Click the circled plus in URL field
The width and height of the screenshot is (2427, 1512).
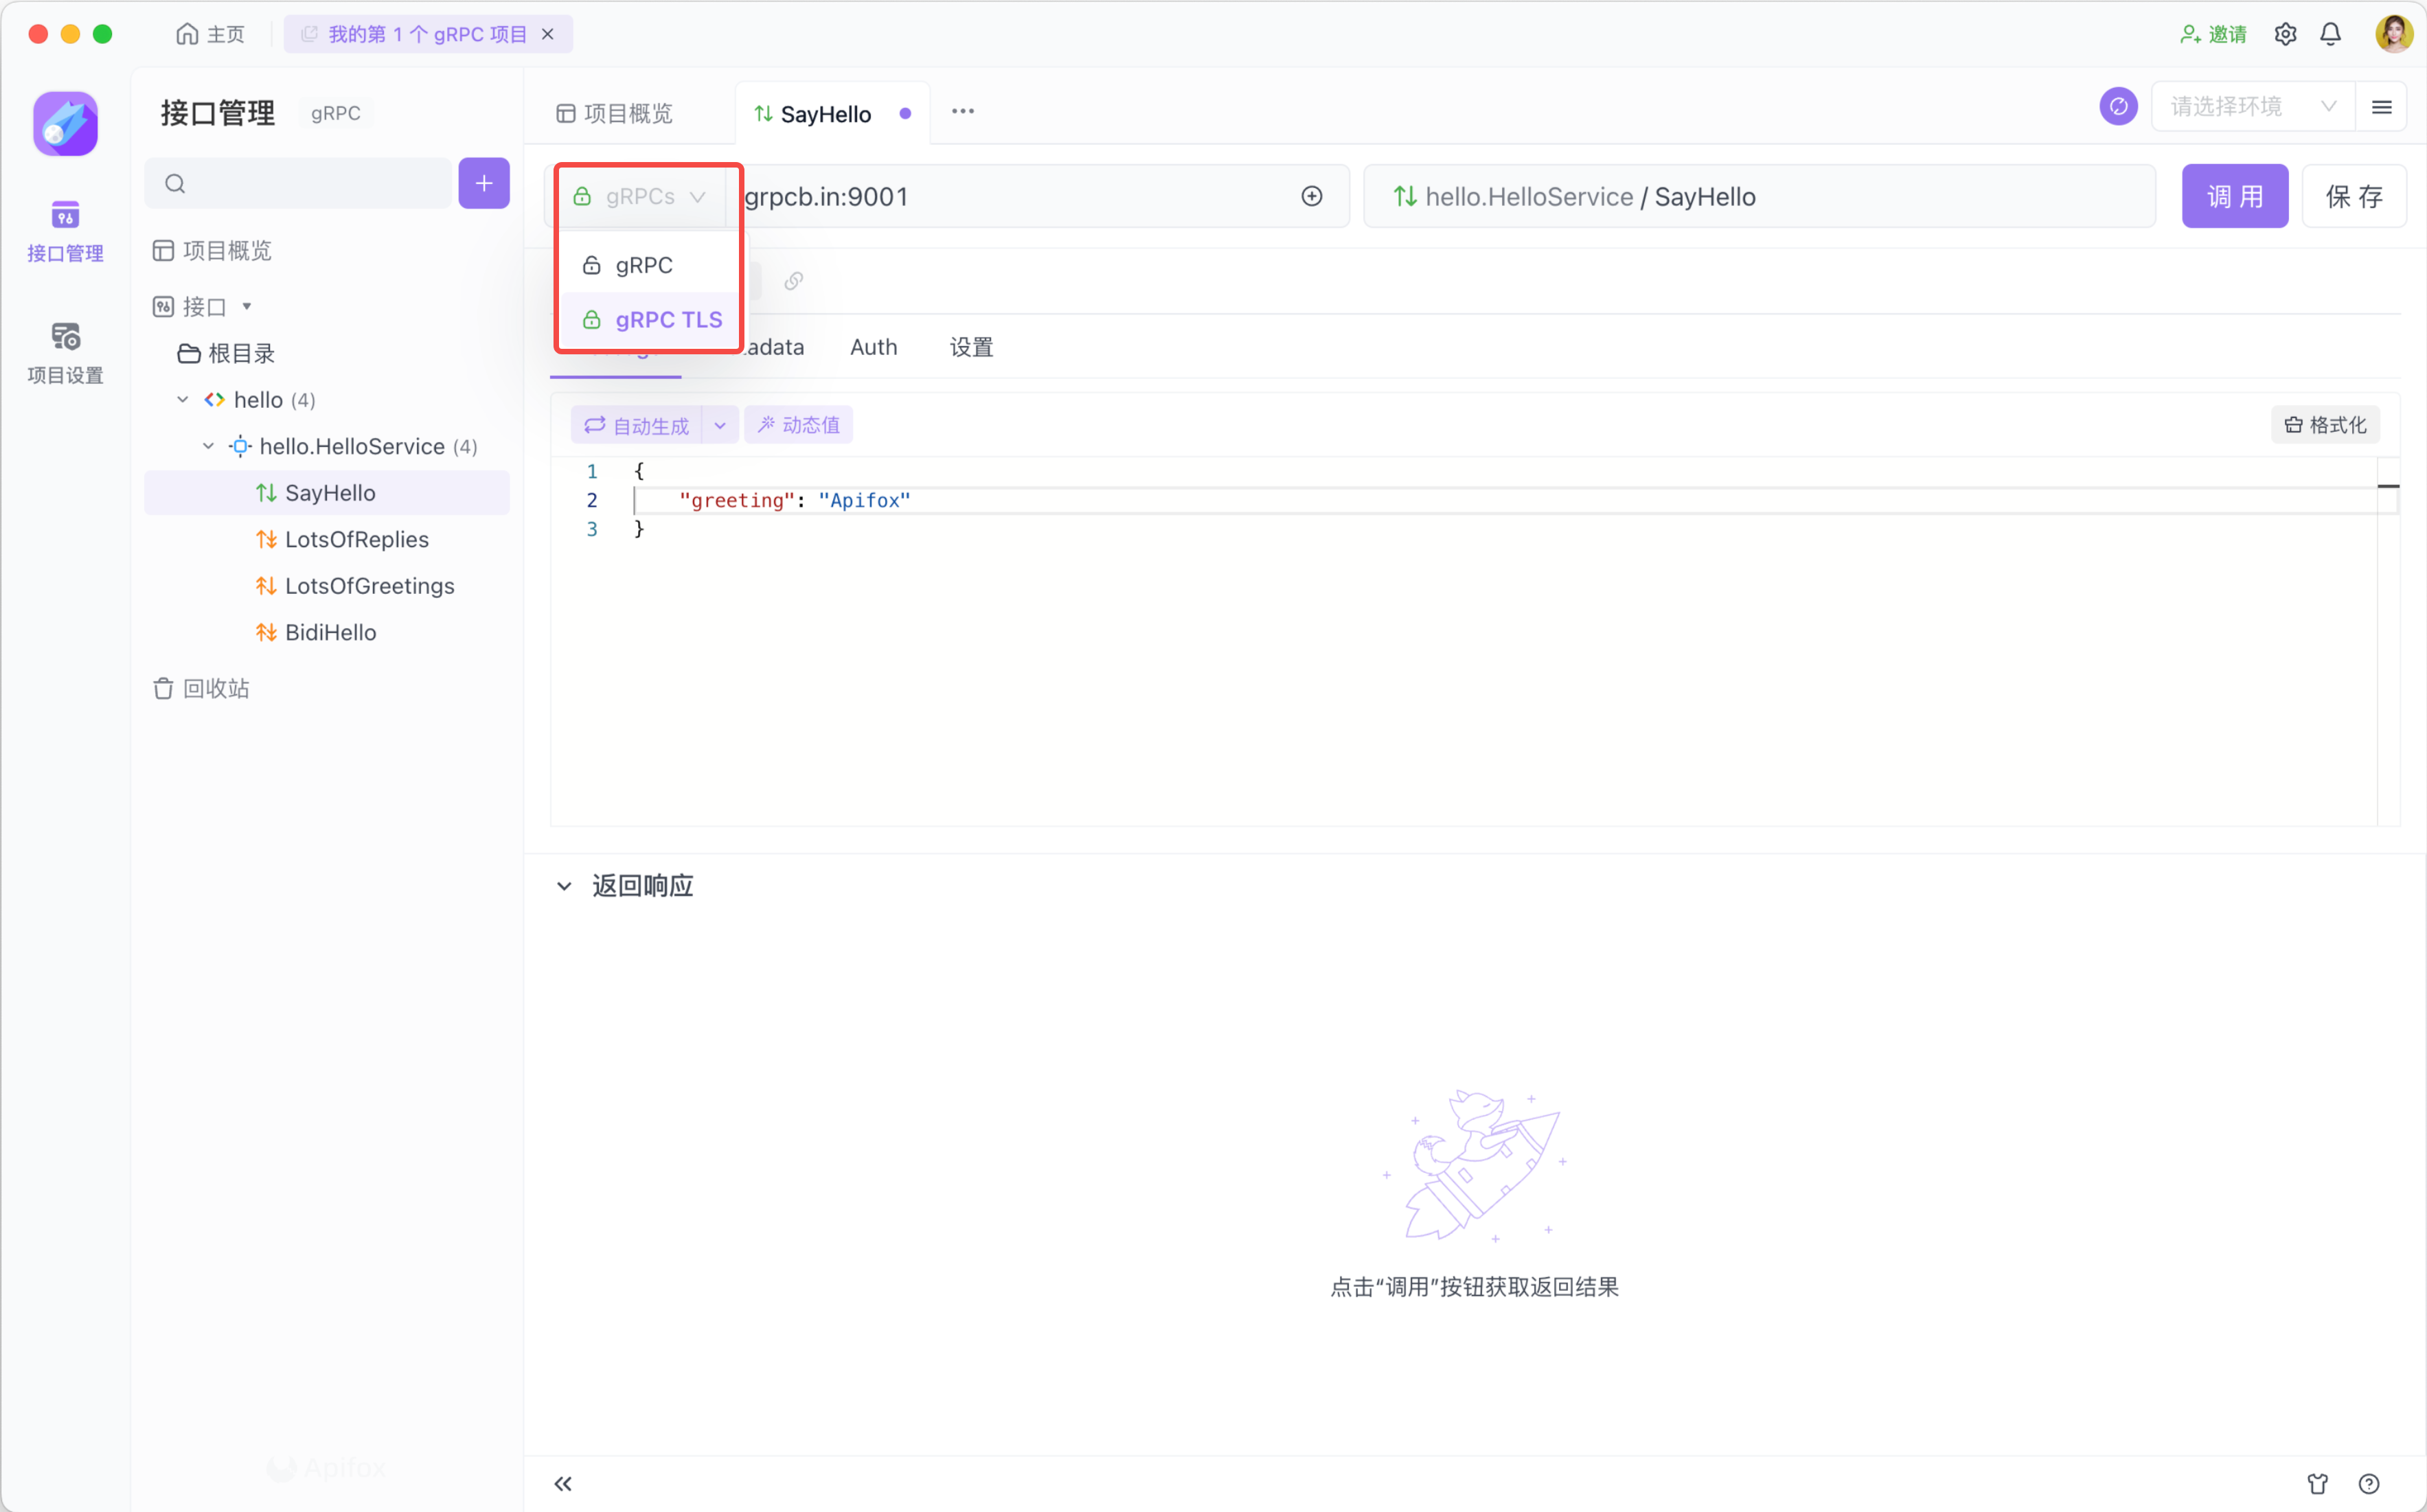(1312, 196)
